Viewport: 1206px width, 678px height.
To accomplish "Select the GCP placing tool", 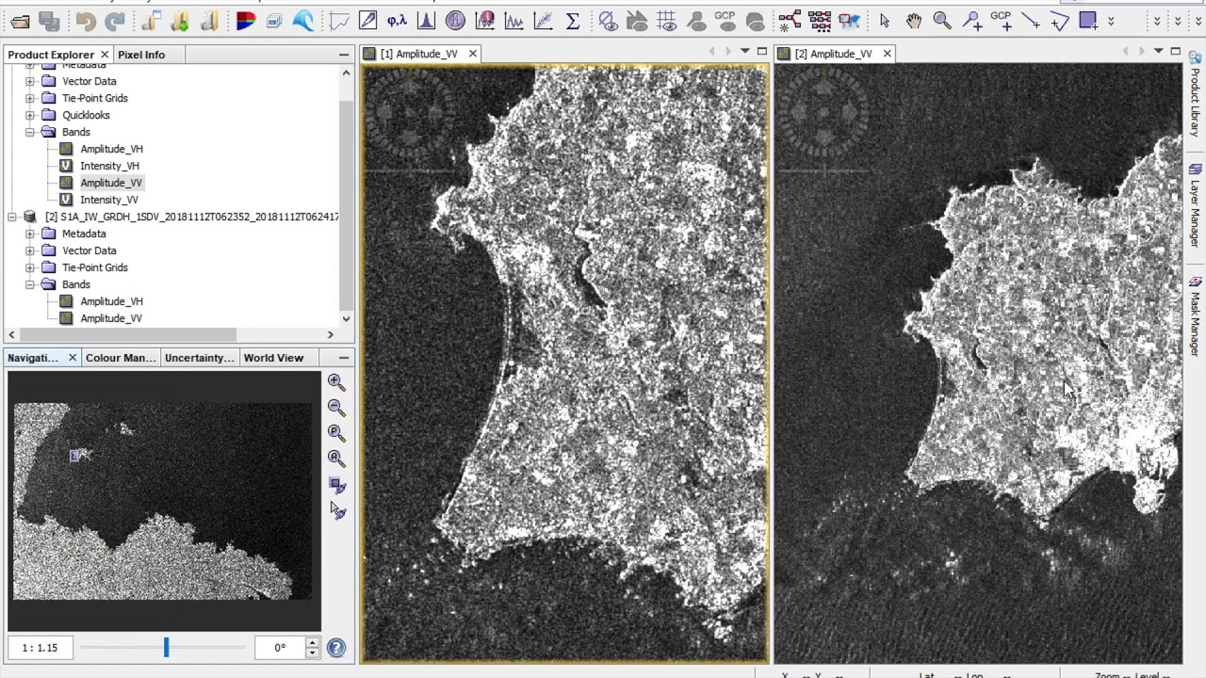I will pos(1001,20).
